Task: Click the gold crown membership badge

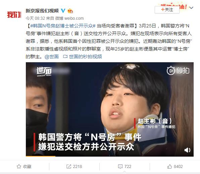Action: point(70,11)
